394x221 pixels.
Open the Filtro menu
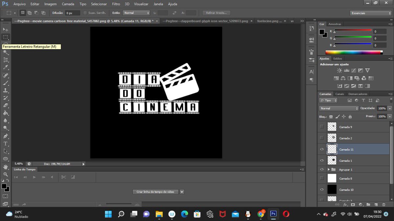point(116,4)
